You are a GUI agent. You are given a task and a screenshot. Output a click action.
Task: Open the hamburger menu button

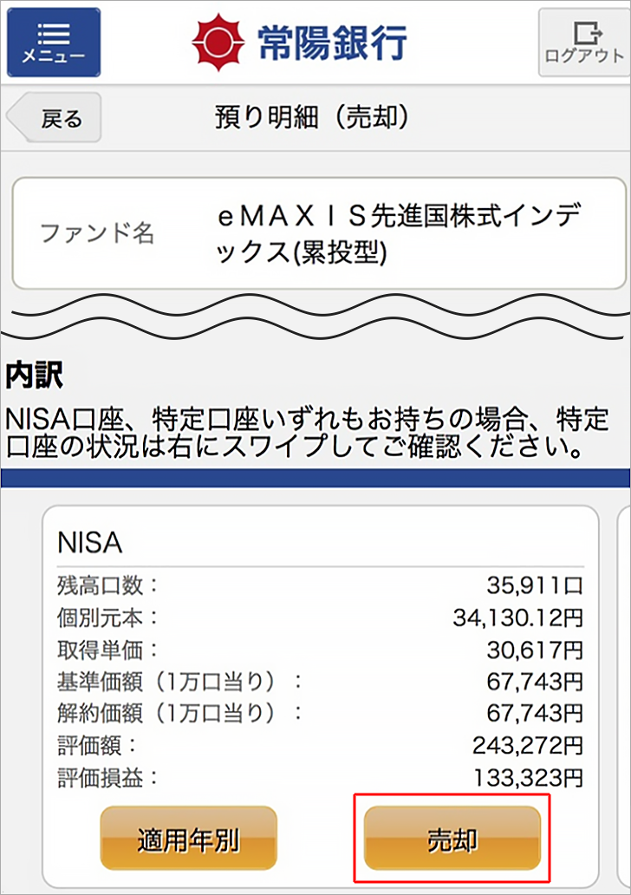pyautogui.click(x=54, y=42)
